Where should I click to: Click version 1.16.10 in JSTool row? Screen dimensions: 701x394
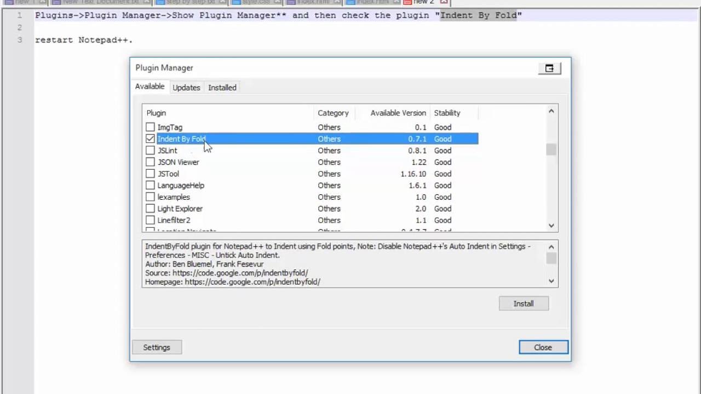(x=413, y=173)
